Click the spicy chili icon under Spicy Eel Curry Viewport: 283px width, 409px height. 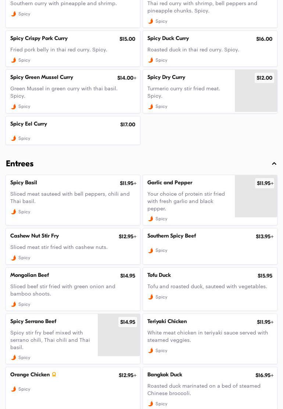click(x=14, y=138)
